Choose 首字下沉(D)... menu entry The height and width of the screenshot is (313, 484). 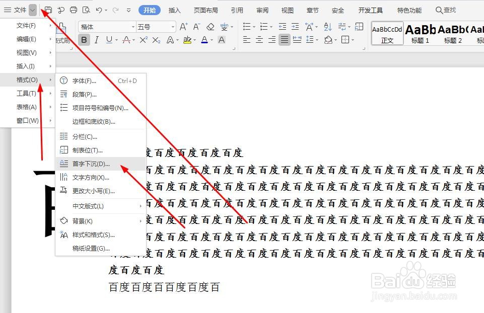101,164
